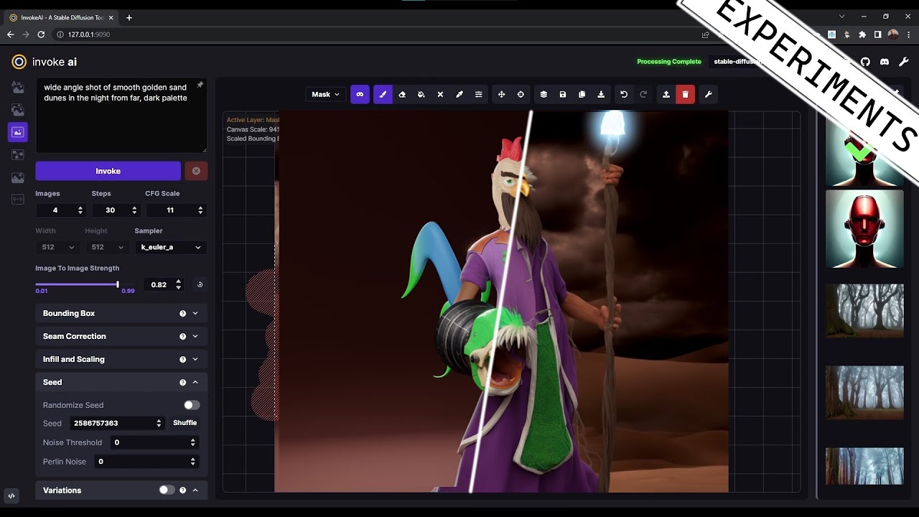Open the settings wrench icon in header
This screenshot has height=517, width=919.
[904, 62]
